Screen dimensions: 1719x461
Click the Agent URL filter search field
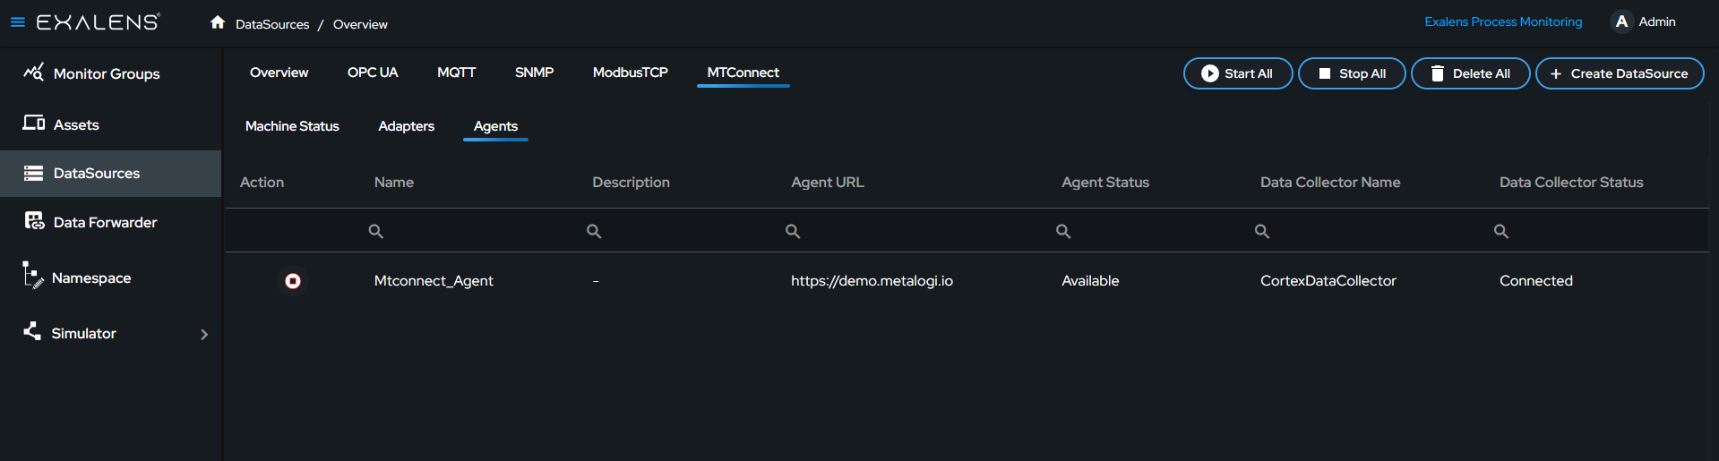(914, 231)
